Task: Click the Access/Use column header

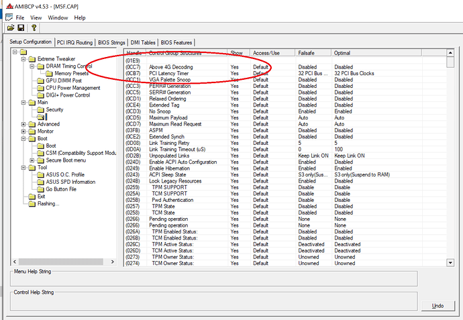Action: [272, 53]
